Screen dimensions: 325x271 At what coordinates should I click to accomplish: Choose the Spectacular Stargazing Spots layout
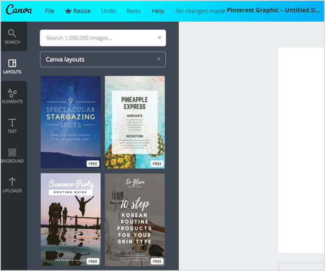pyautogui.click(x=70, y=121)
